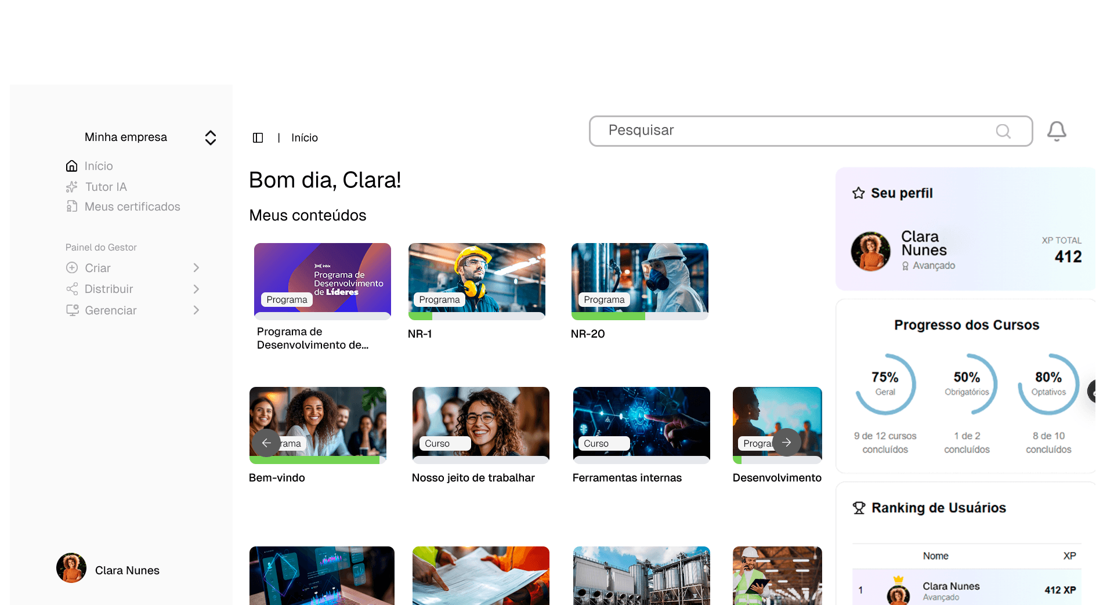Click the Gerenciar monitor icon

(72, 310)
